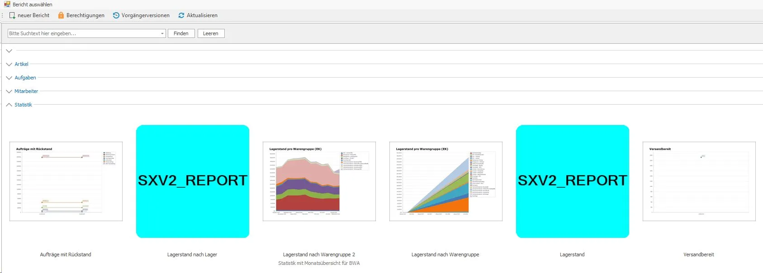Select the Aufträge mit Rückstand report thumbnail
Image resolution: width=763 pixels, height=273 pixels.
pos(66,181)
